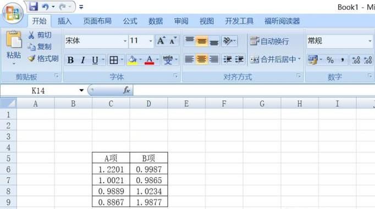Apply comma thousands separator style

pos(343,60)
